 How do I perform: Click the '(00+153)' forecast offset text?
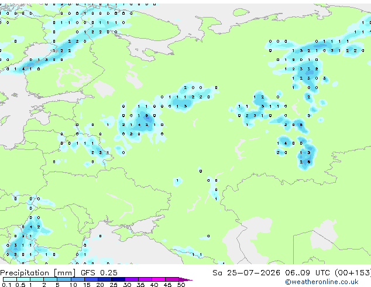353,273
